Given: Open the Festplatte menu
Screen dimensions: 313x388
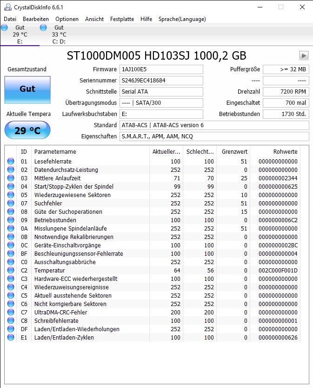Looking at the screenshot, I should tap(122, 19).
